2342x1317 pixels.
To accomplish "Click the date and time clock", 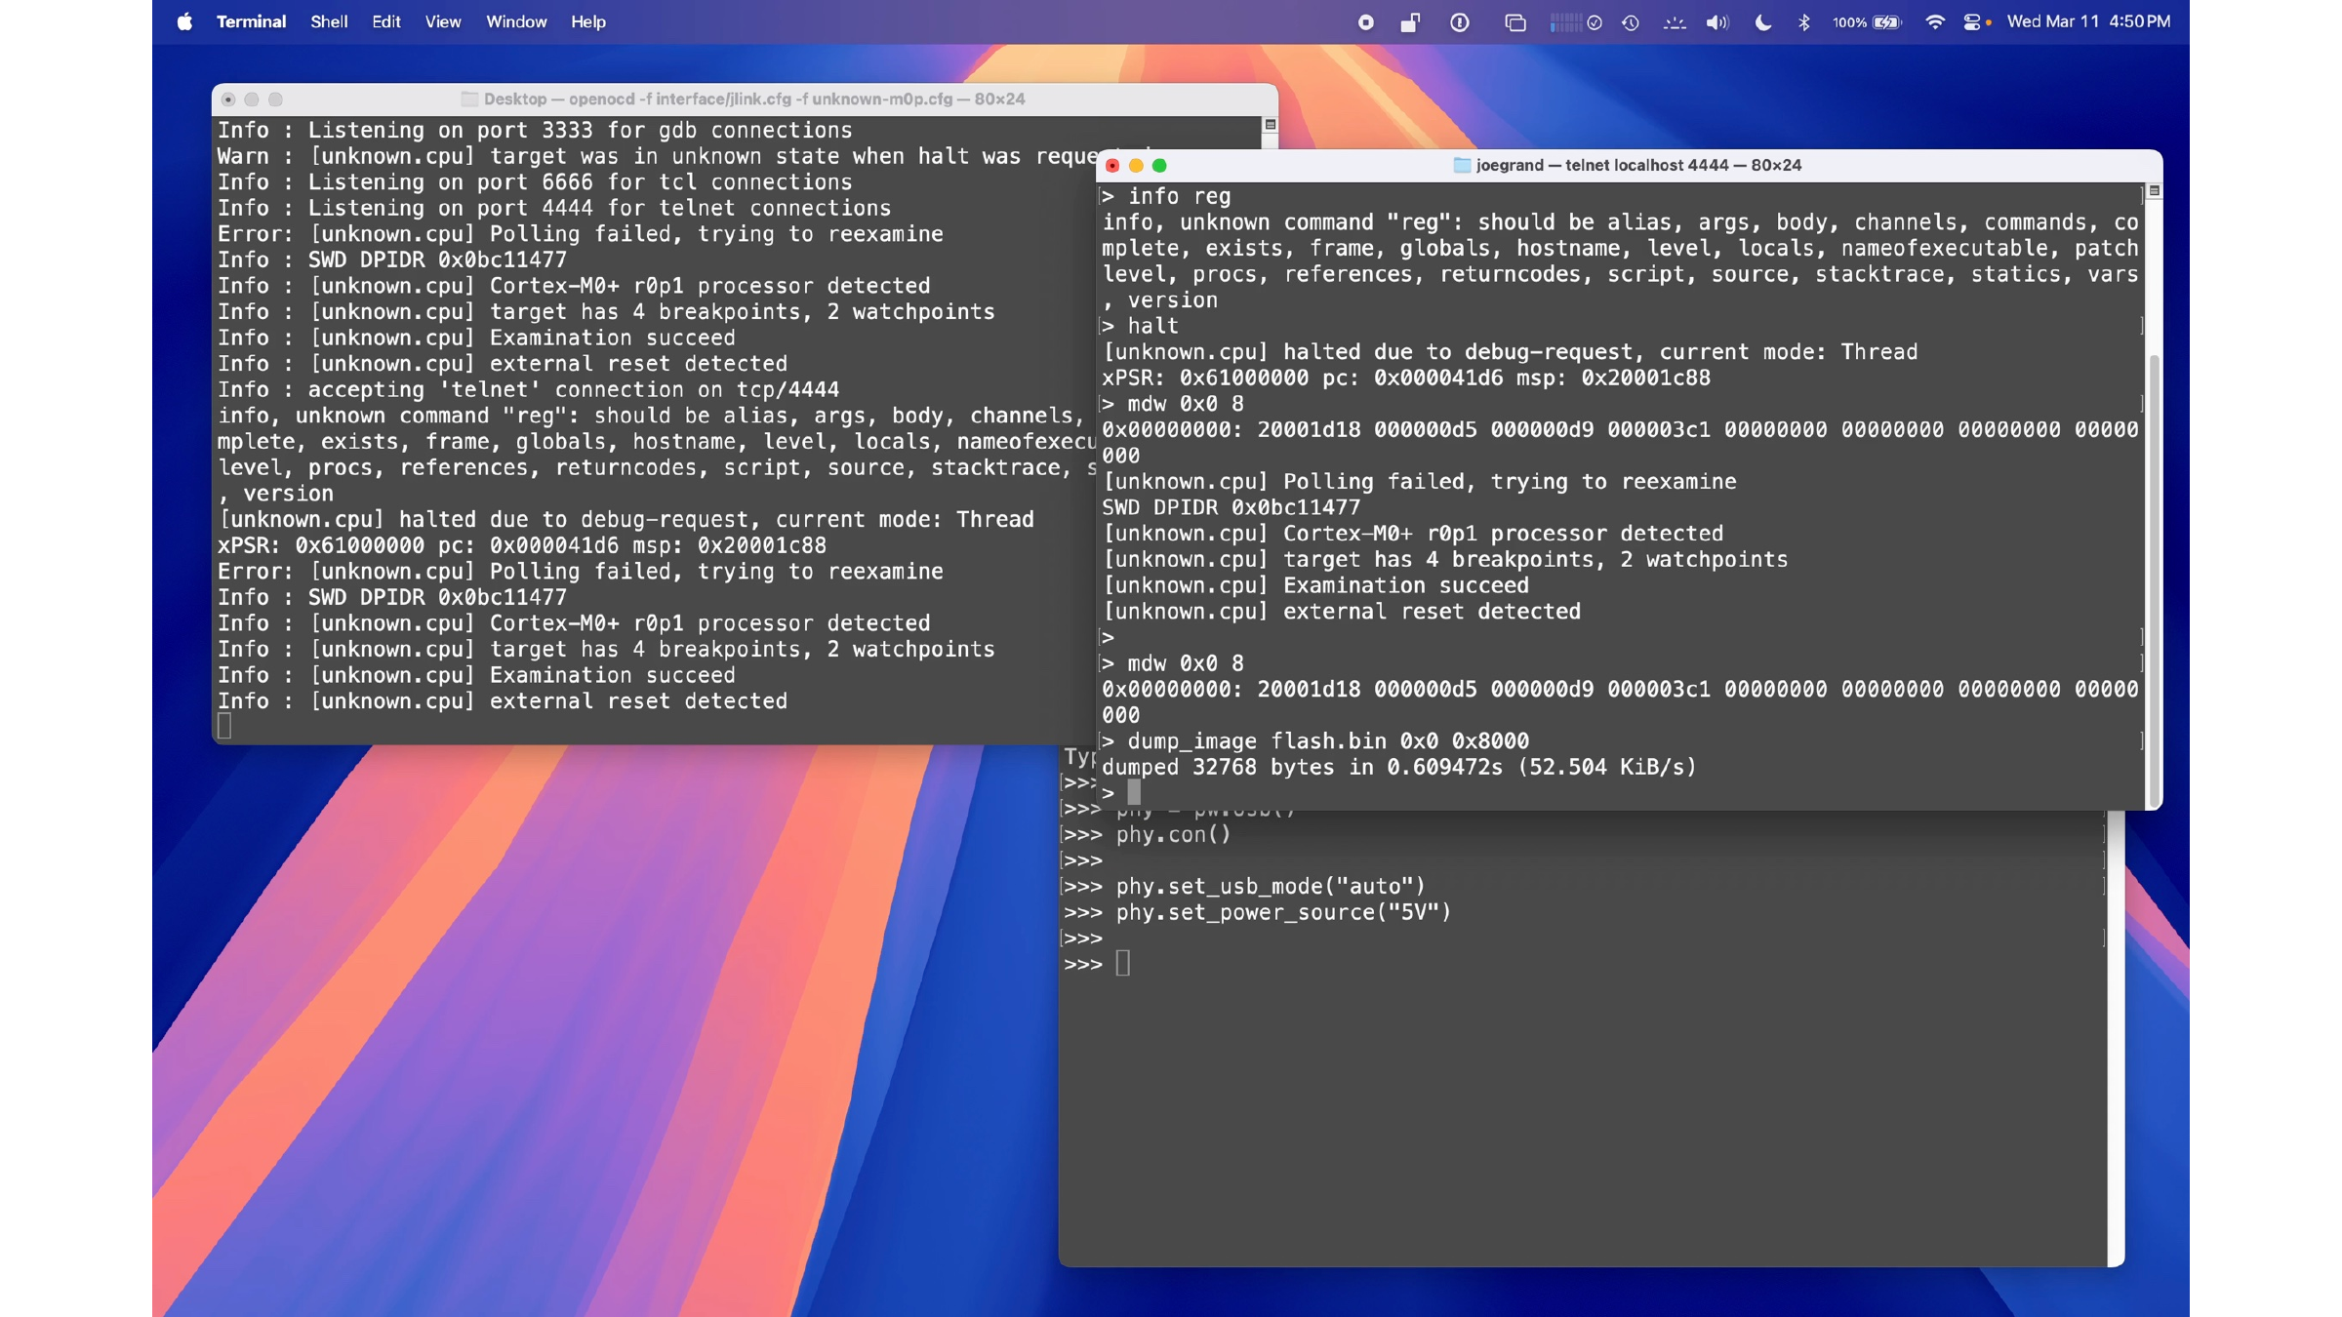I will click(2088, 21).
